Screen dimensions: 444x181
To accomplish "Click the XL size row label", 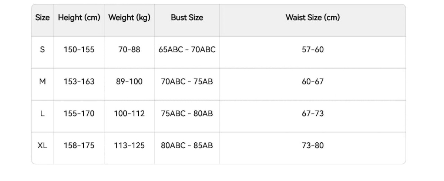I will [43, 146].
